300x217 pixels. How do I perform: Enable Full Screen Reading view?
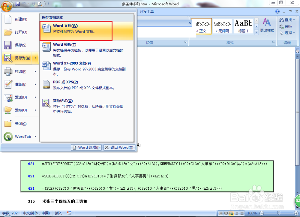[226, 212]
